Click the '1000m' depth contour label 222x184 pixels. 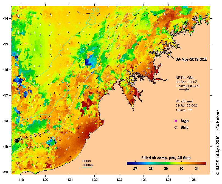tap(88, 165)
